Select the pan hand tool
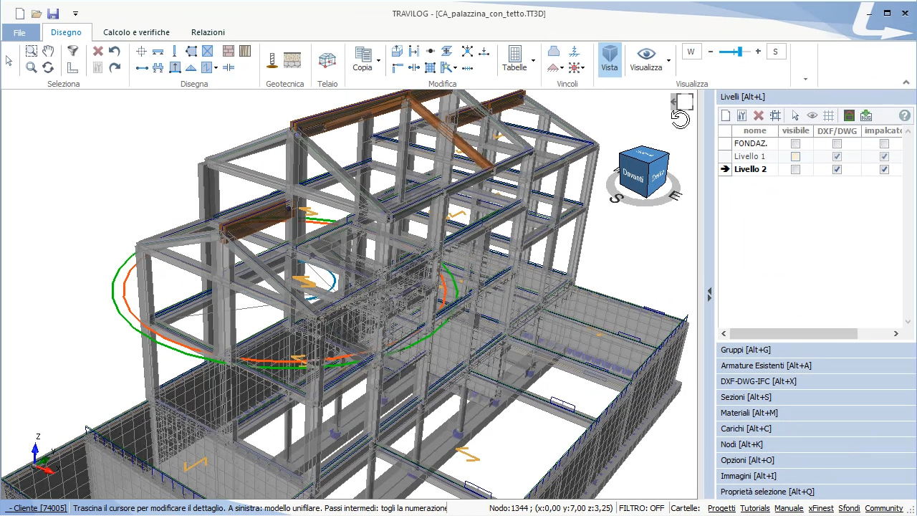917x516 pixels. click(48, 51)
